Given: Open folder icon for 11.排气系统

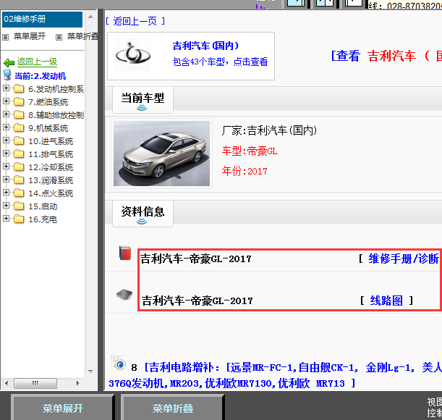Looking at the screenshot, I should [19, 154].
